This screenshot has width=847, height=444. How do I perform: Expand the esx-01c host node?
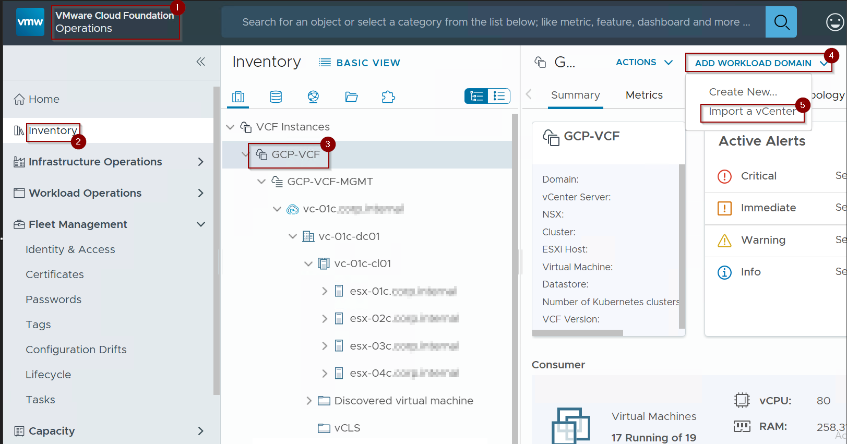coord(325,291)
